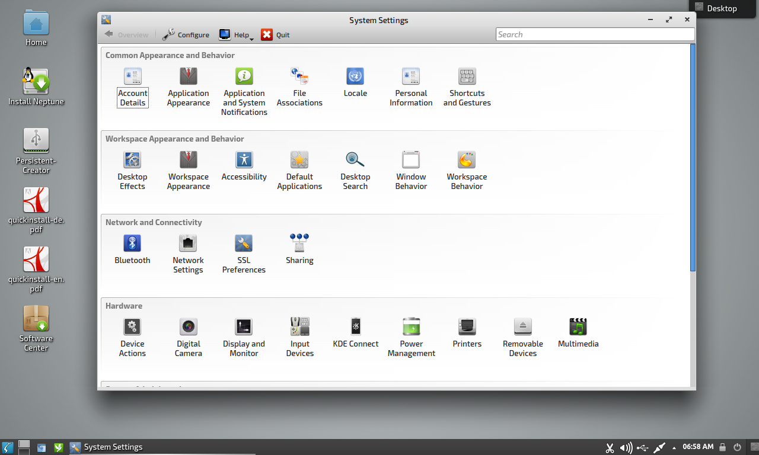Screen dimensions: 759x455
Task: Open Persistent-Creator desktop icon
Action: click(x=36, y=150)
